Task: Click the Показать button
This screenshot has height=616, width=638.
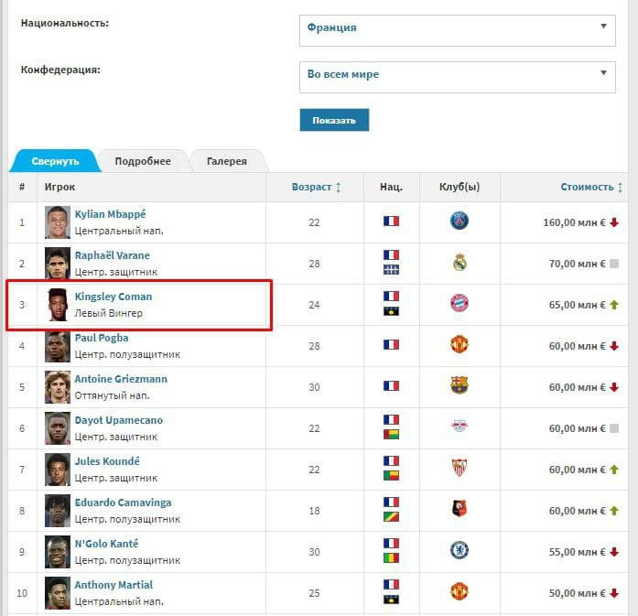Action: pos(334,120)
